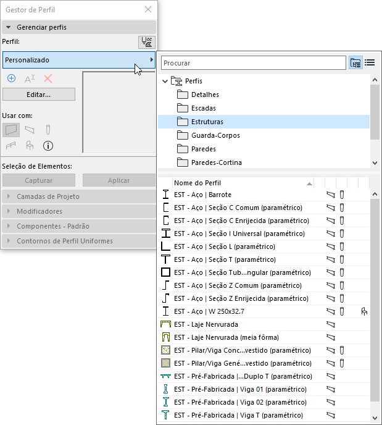Expand Contornos de Perfil Uniformes section
Viewport: 382px width, 425px height.
(x=79, y=241)
